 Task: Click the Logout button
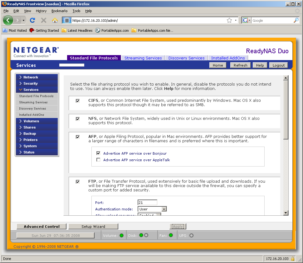(x=278, y=65)
